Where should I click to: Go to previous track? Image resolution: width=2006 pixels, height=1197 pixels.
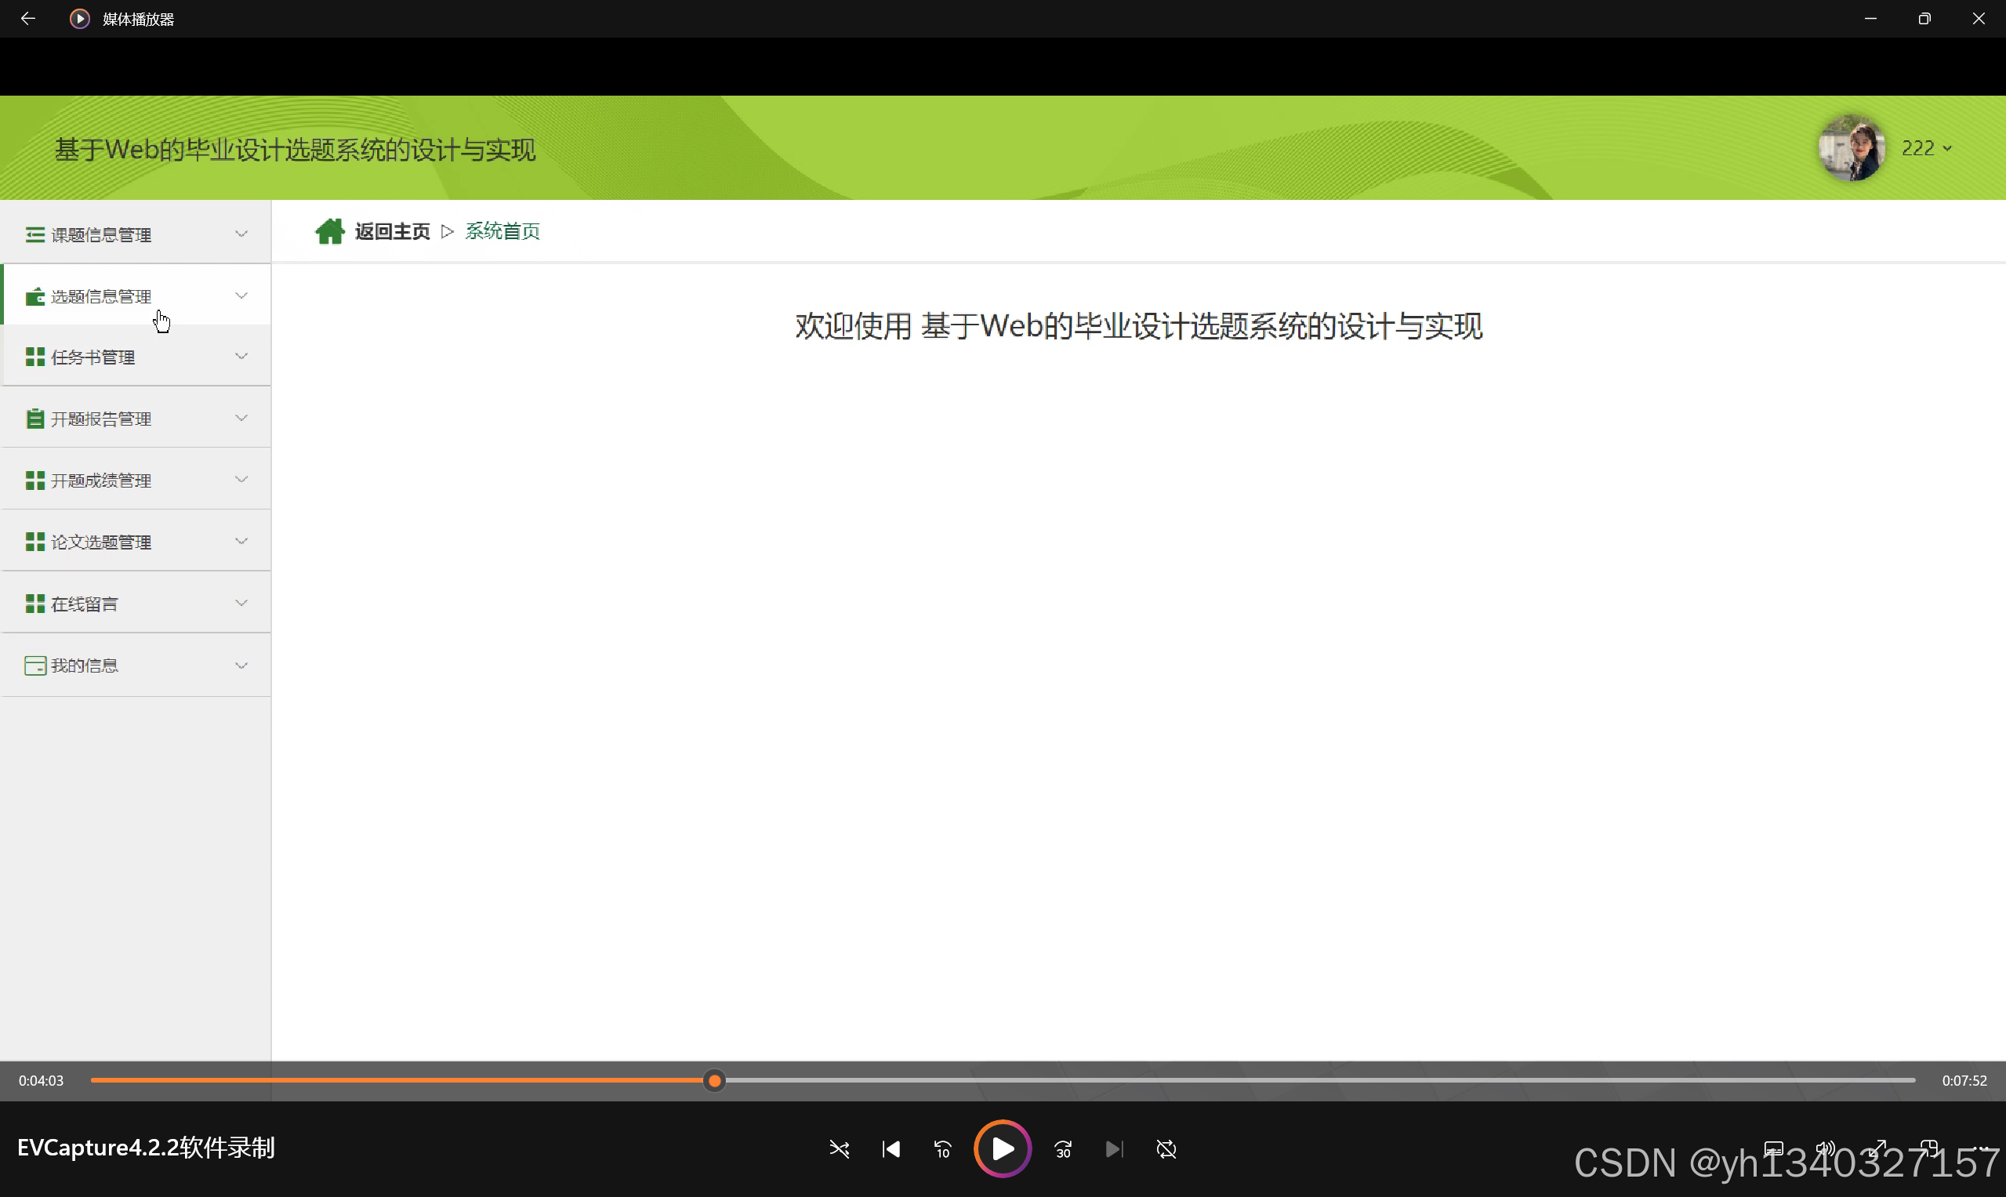[x=891, y=1148]
